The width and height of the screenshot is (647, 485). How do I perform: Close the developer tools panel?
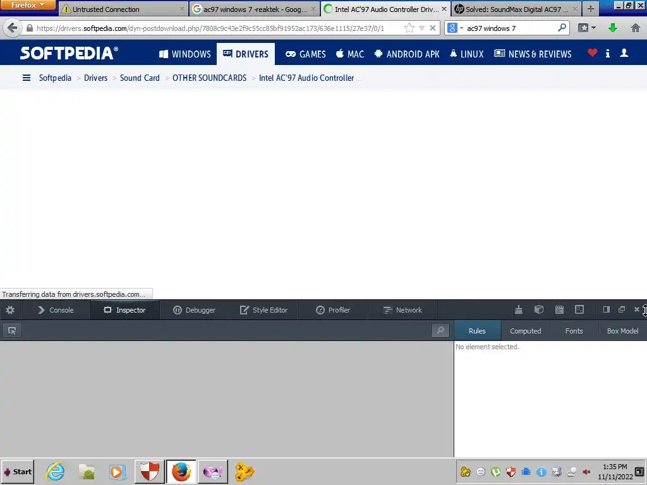pos(637,309)
